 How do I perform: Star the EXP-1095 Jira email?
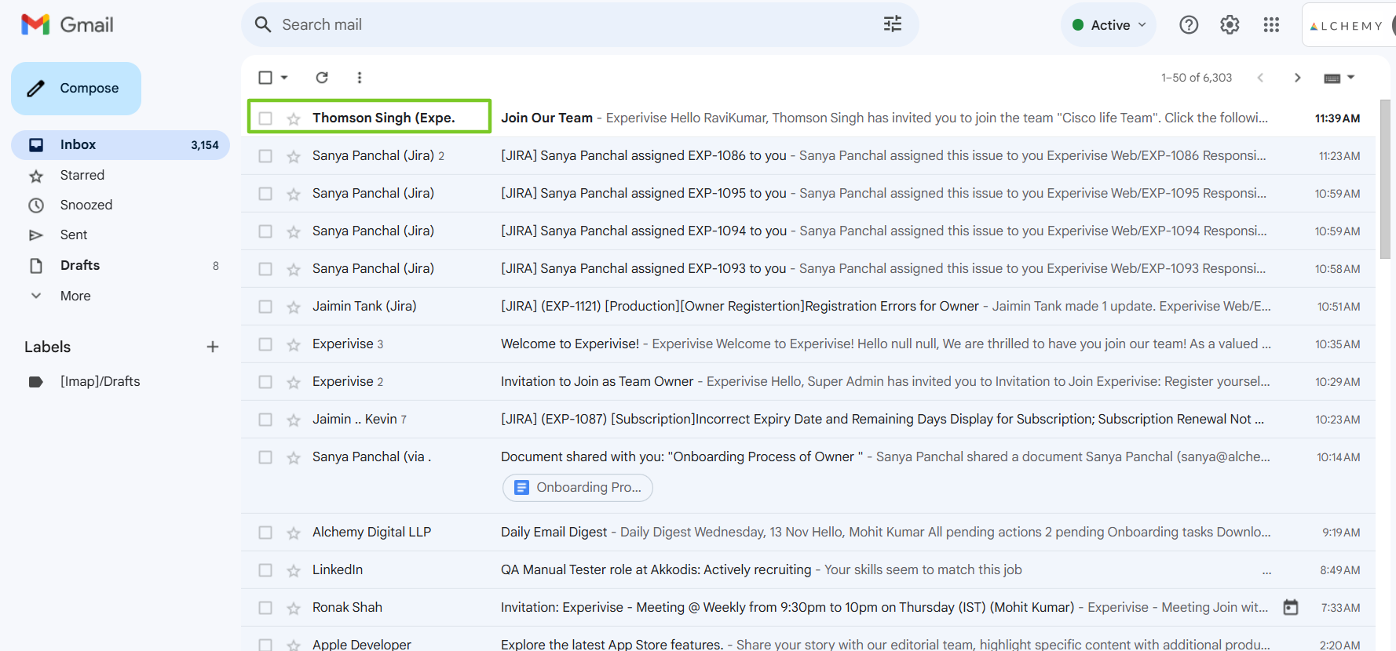click(x=294, y=194)
